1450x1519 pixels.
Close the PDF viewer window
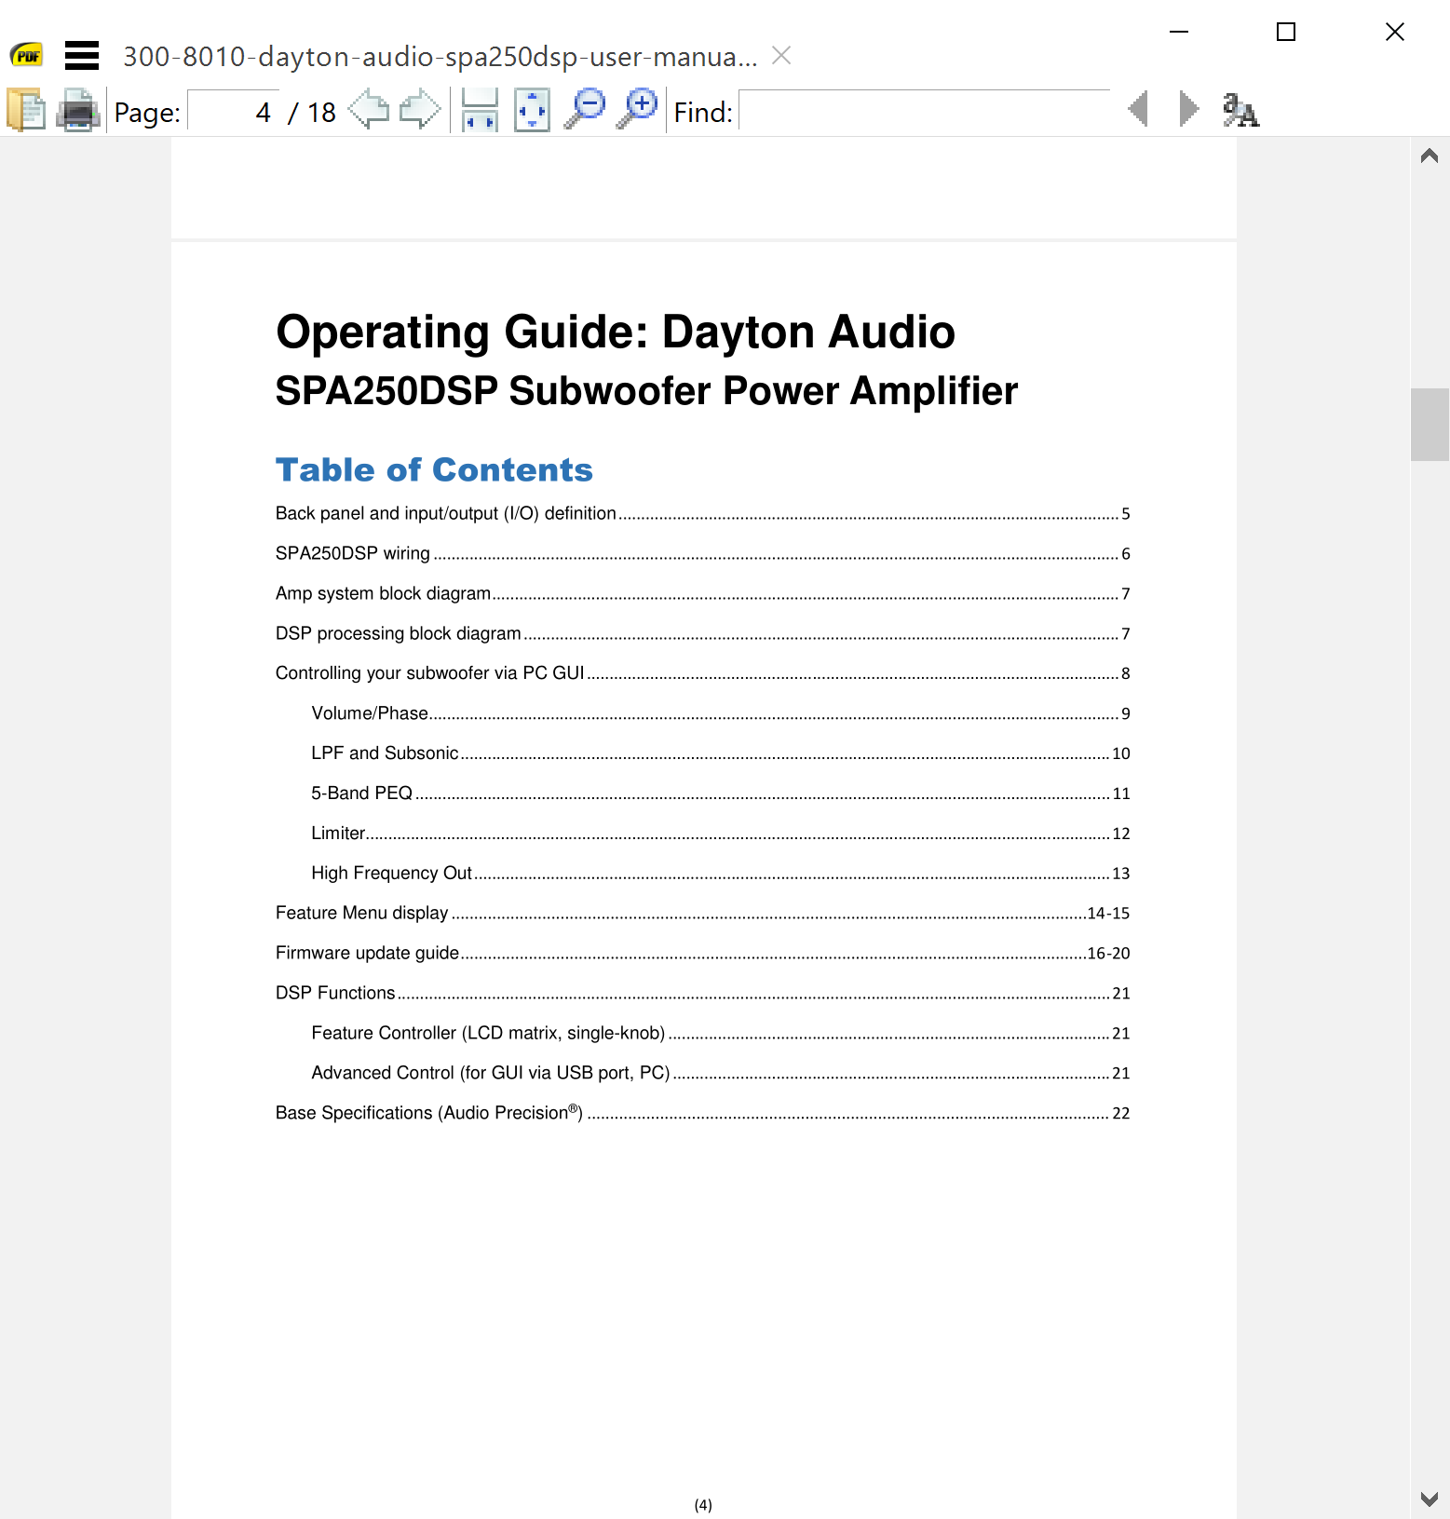(1394, 32)
